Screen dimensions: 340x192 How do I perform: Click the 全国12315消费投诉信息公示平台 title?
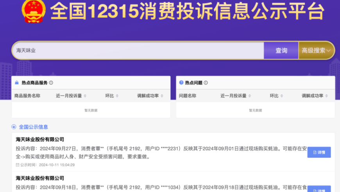click(x=187, y=11)
